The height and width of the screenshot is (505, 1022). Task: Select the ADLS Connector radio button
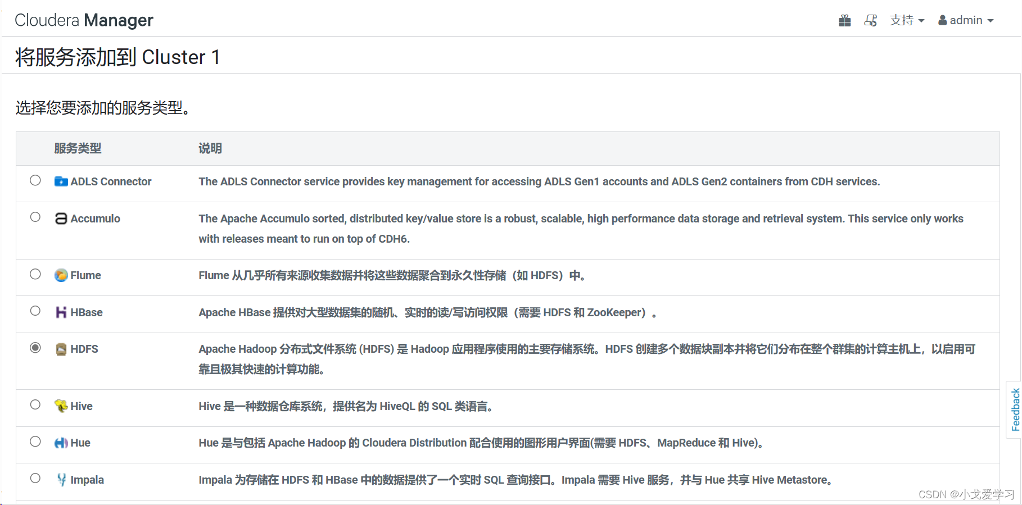35,180
